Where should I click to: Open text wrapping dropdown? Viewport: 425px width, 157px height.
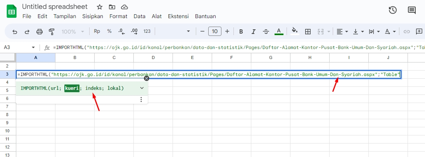(374, 32)
